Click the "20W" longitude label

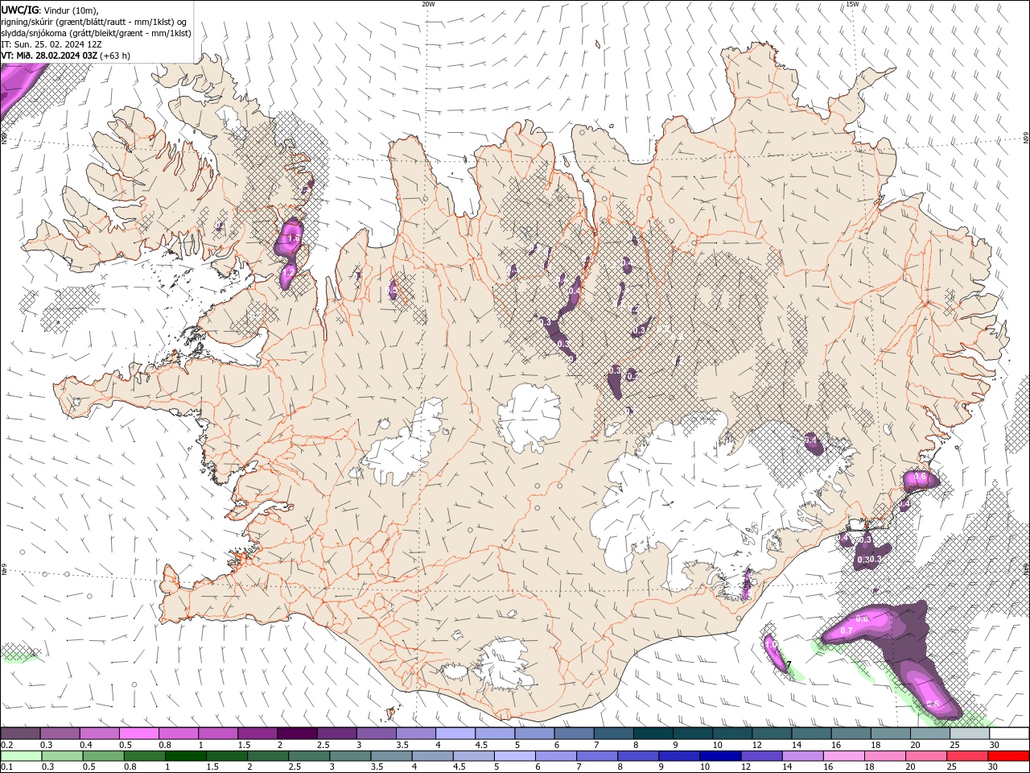pyautogui.click(x=428, y=4)
